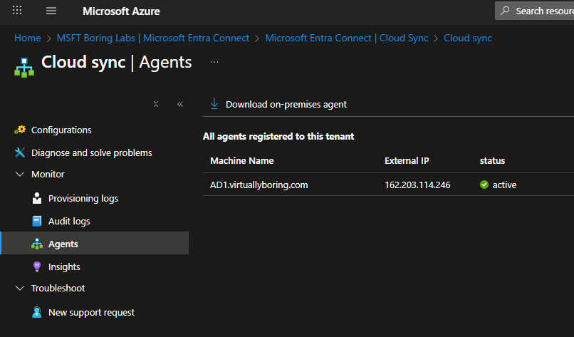
Task: Click the download arrow icon
Action: pos(214,103)
